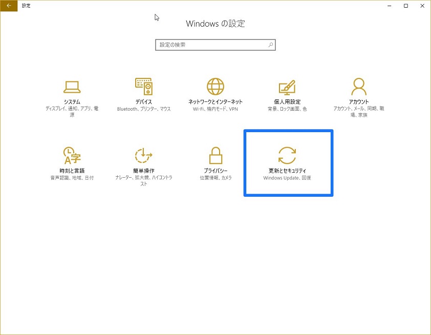Click the 更新とセキュリティ label text
The height and width of the screenshot is (335, 431).
287,171
